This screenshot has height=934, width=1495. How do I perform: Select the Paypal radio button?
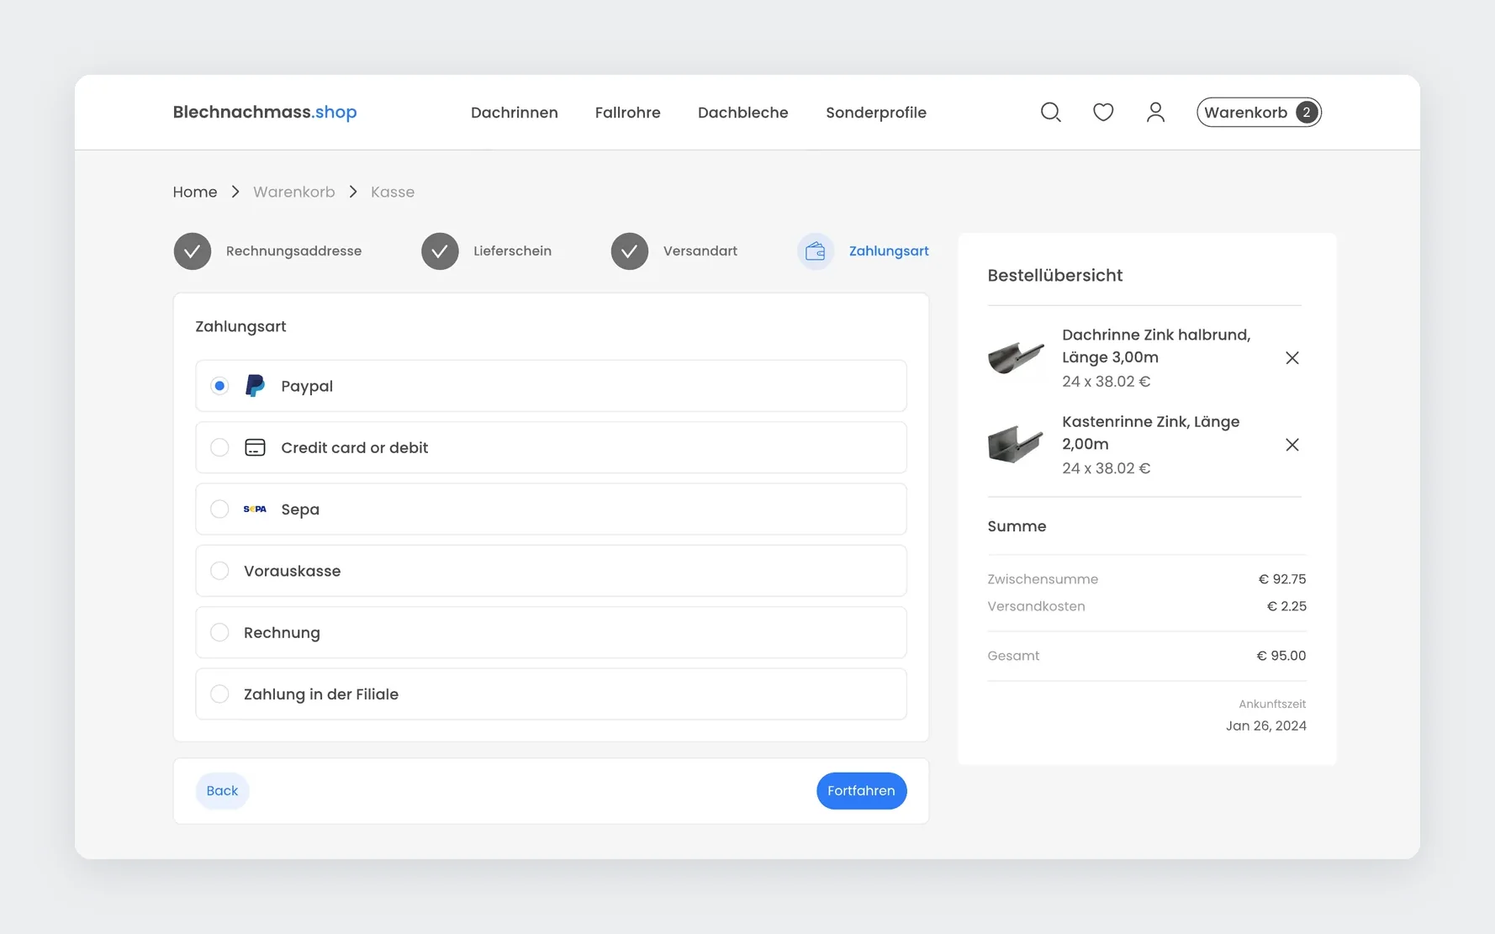point(219,386)
